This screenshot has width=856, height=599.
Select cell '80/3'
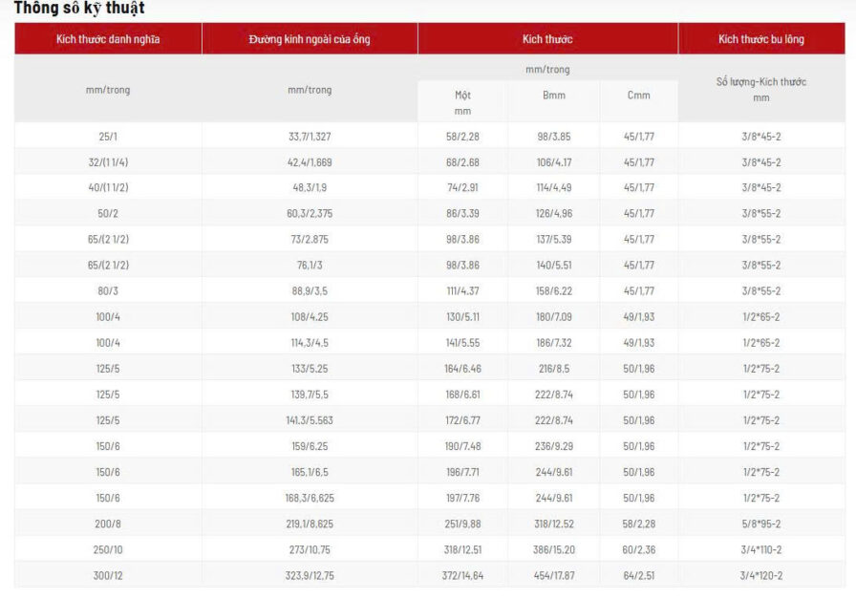click(x=108, y=291)
